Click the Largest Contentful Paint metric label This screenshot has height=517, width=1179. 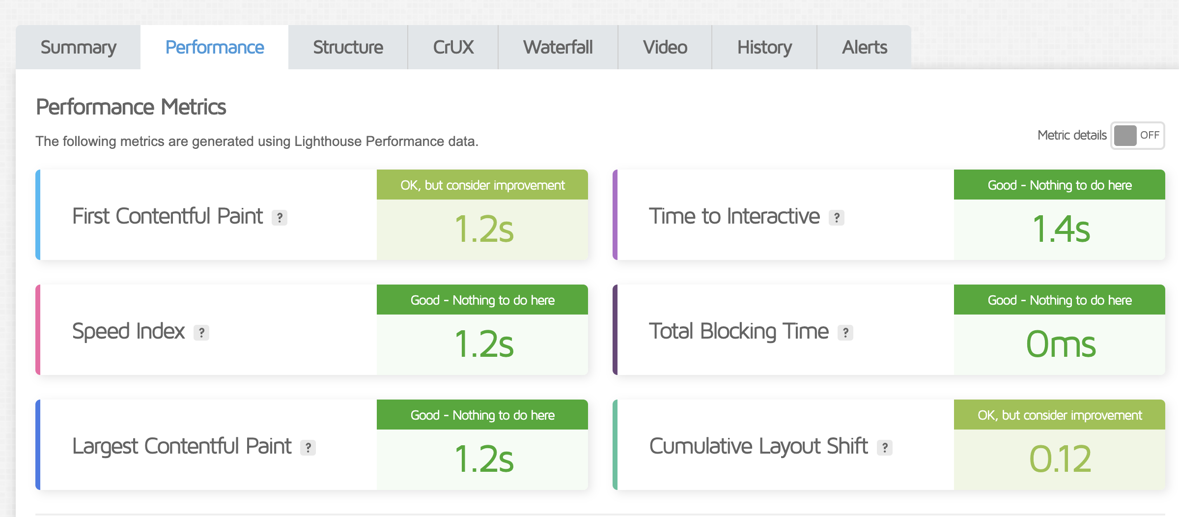(182, 446)
